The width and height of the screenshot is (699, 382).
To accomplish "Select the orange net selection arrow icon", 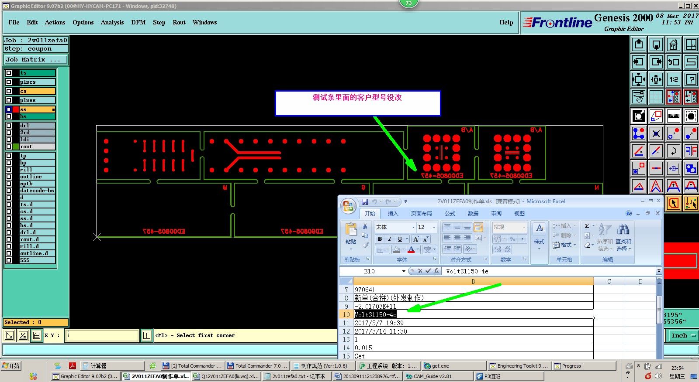I will coord(691,203).
